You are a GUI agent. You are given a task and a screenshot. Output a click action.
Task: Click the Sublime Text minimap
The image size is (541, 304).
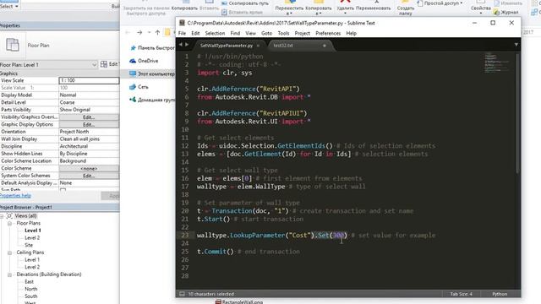point(496,62)
